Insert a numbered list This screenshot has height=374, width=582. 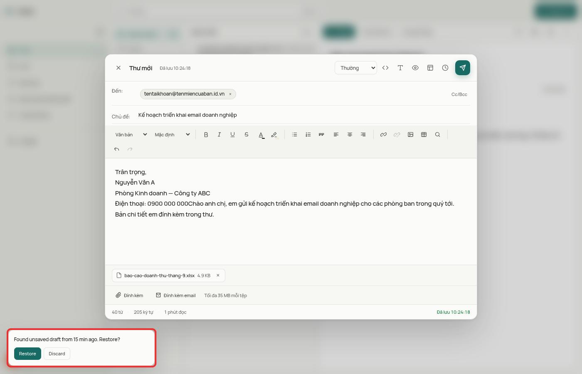(x=308, y=135)
